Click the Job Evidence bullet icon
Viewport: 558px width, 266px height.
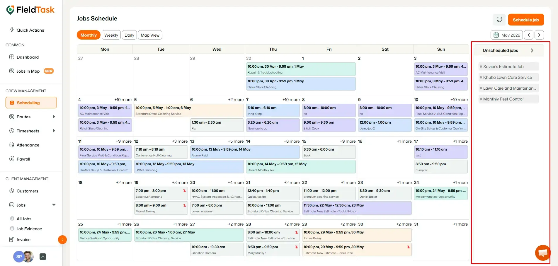coord(12,229)
